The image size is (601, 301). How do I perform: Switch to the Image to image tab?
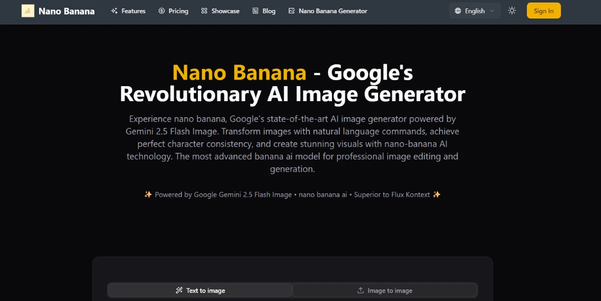pos(385,290)
